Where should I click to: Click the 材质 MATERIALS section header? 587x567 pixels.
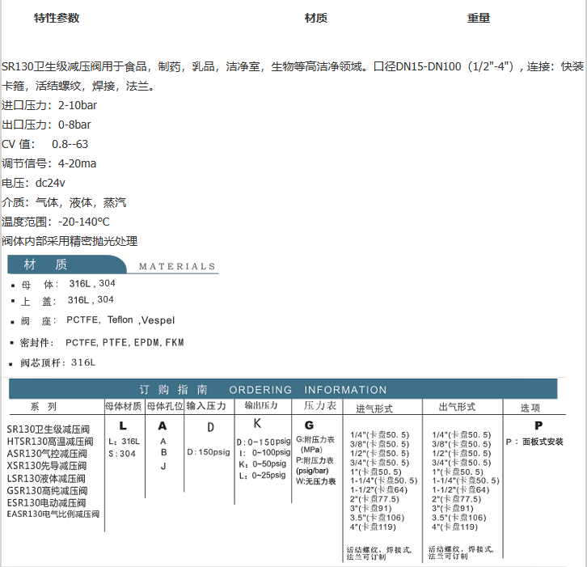[113, 264]
